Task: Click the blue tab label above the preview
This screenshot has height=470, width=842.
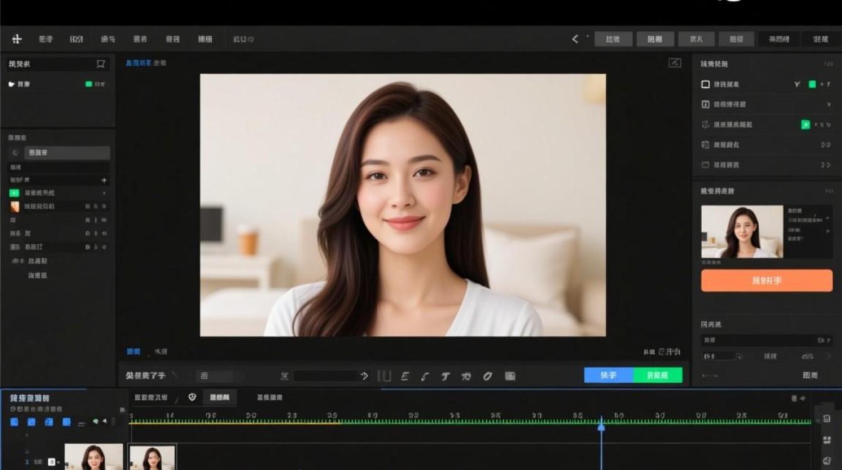Action: pyautogui.click(x=138, y=63)
